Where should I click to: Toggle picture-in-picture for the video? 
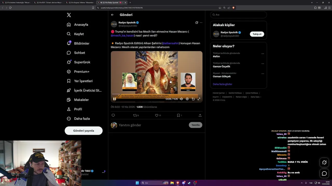(193, 99)
